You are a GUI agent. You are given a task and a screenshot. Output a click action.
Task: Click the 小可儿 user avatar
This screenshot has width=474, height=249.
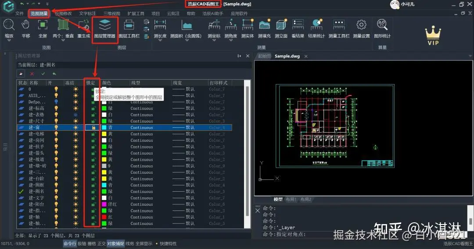(x=395, y=4)
